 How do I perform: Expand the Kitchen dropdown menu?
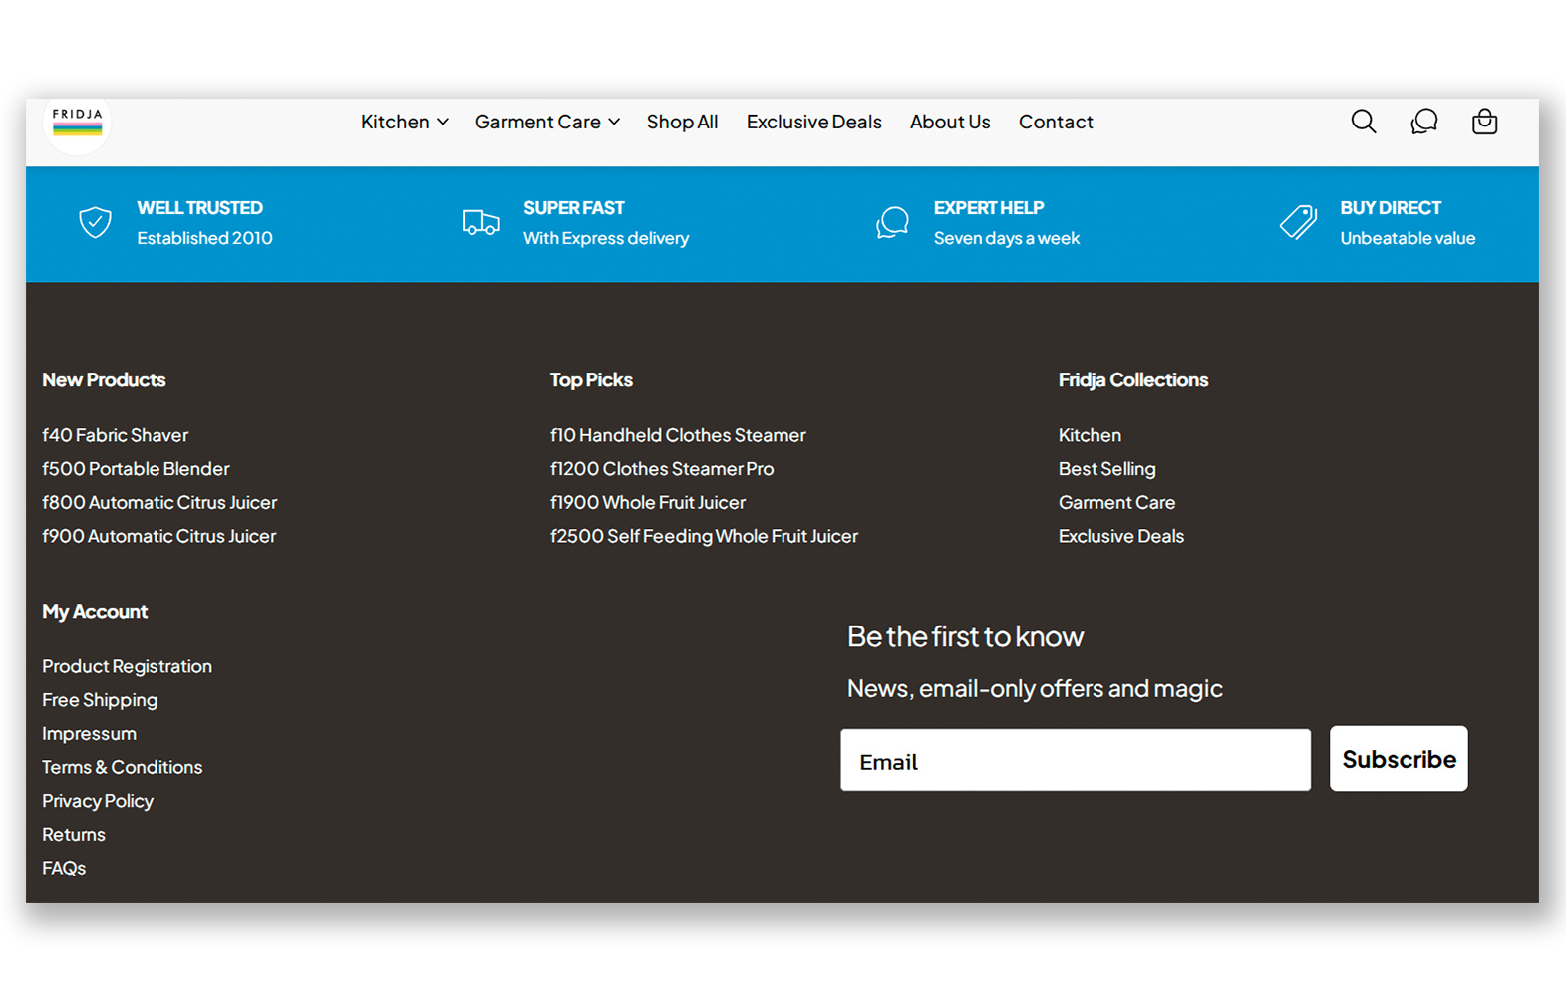[404, 122]
